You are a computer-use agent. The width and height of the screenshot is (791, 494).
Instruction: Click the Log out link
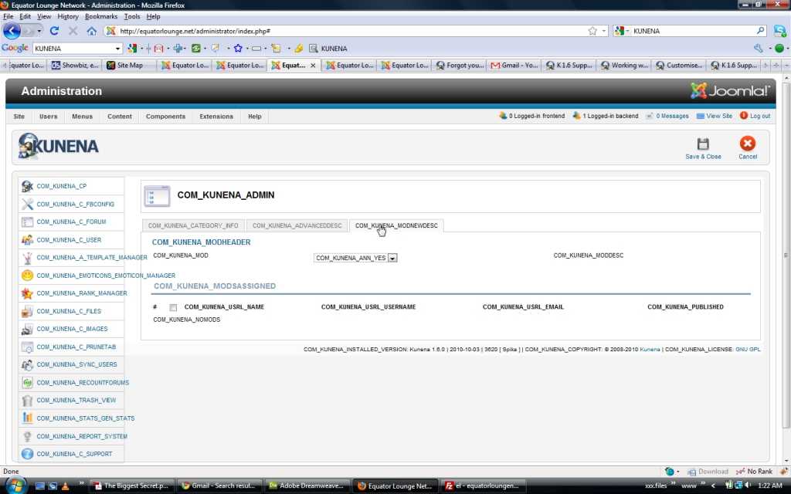click(x=760, y=116)
